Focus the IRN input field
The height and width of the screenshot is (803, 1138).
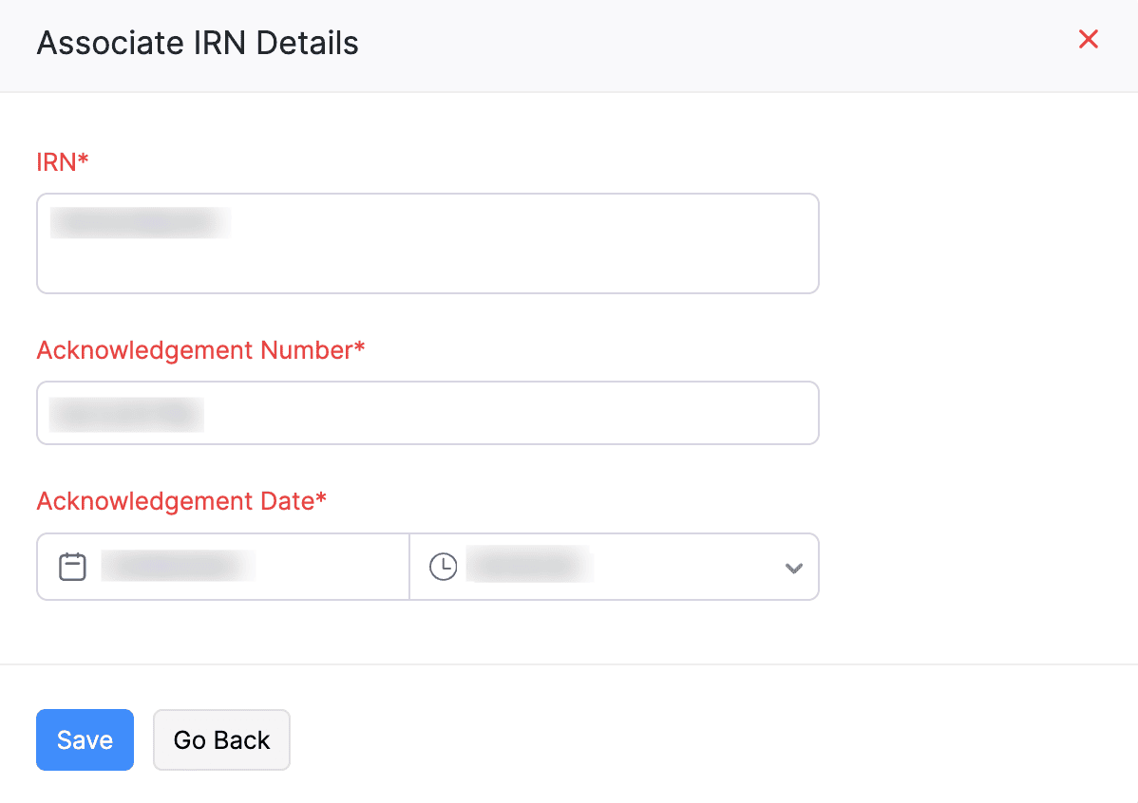[427, 243]
